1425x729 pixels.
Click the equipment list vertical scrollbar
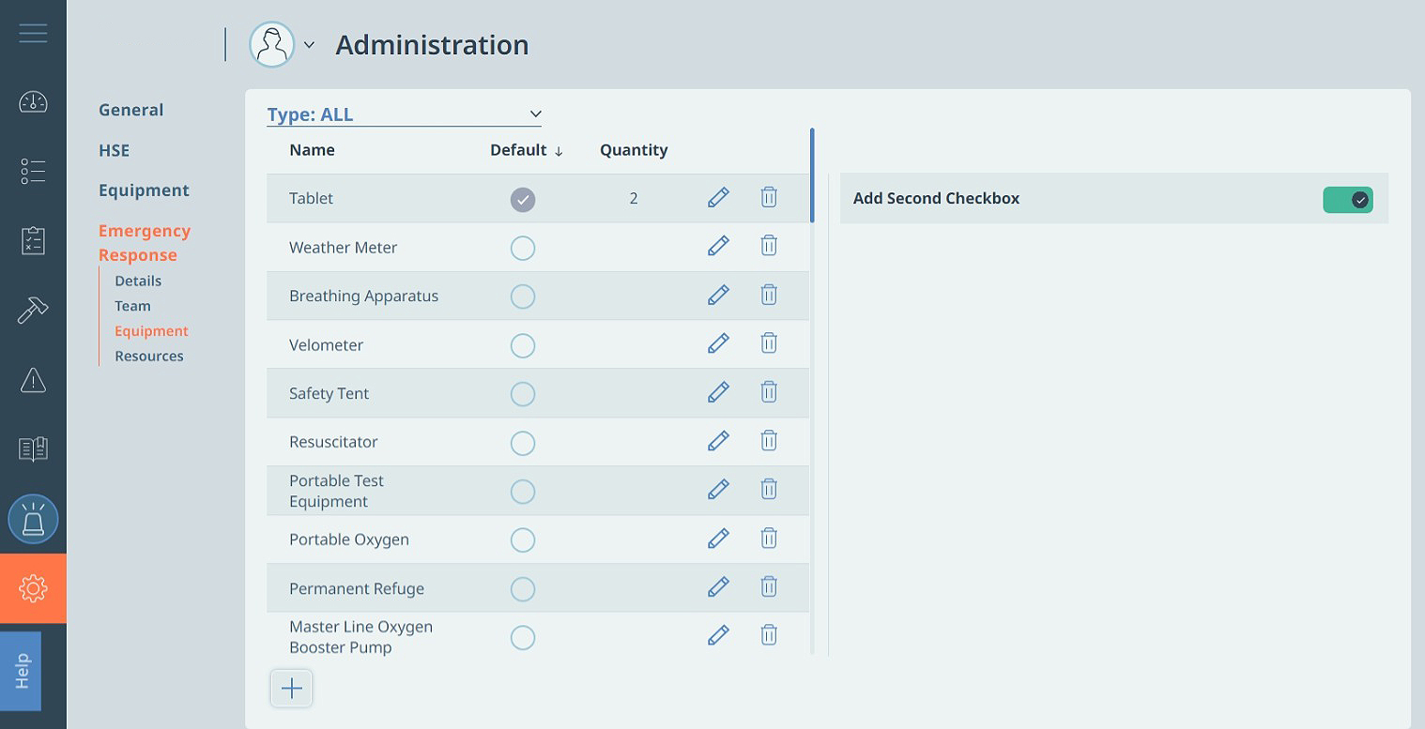[812, 175]
